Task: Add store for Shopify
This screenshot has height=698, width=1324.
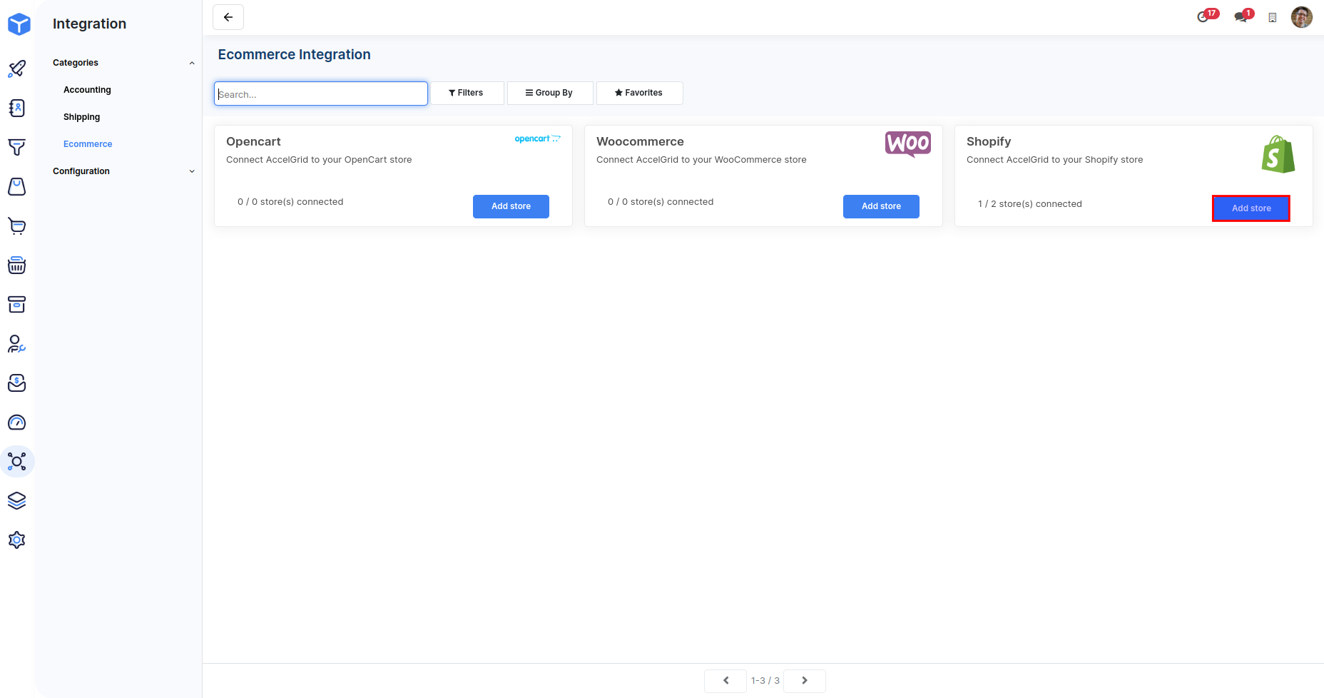Action: (1251, 208)
